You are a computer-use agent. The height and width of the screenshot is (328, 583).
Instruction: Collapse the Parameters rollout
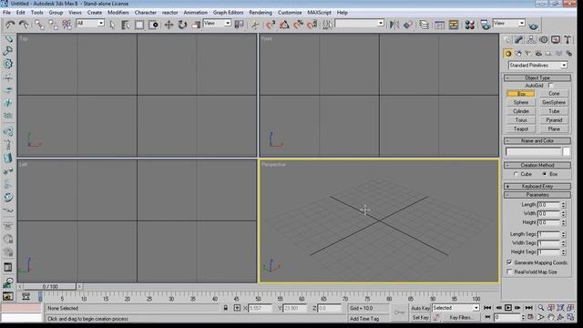click(537, 195)
